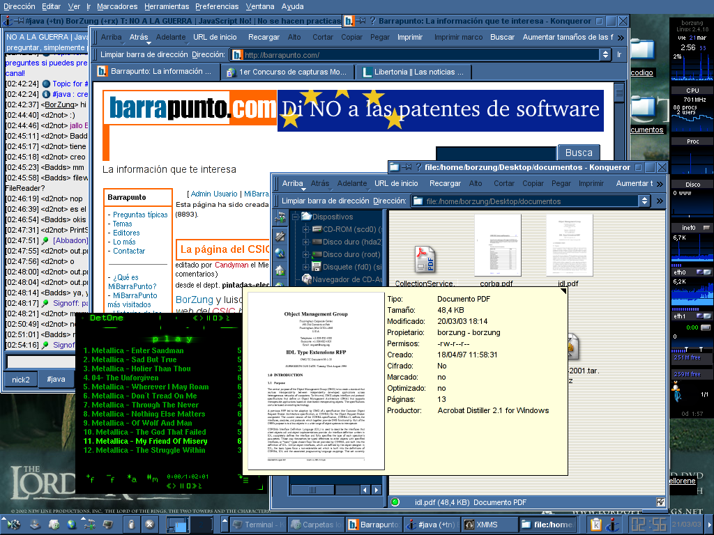Skip to next track in XMMS top controls

point(222,318)
